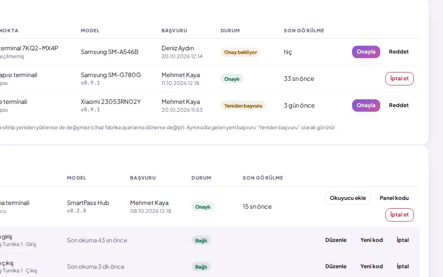The image size is (443, 277).
Task: Click 'Mehmet Kaya' in Xiaomi row
Action: click(x=180, y=102)
